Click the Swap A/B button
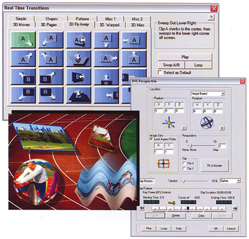This screenshot has height=239, width=249. point(171,65)
